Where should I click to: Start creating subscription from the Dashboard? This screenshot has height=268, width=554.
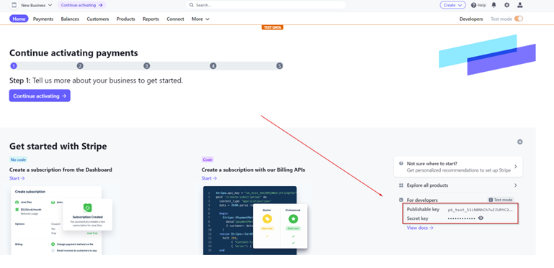point(17,178)
